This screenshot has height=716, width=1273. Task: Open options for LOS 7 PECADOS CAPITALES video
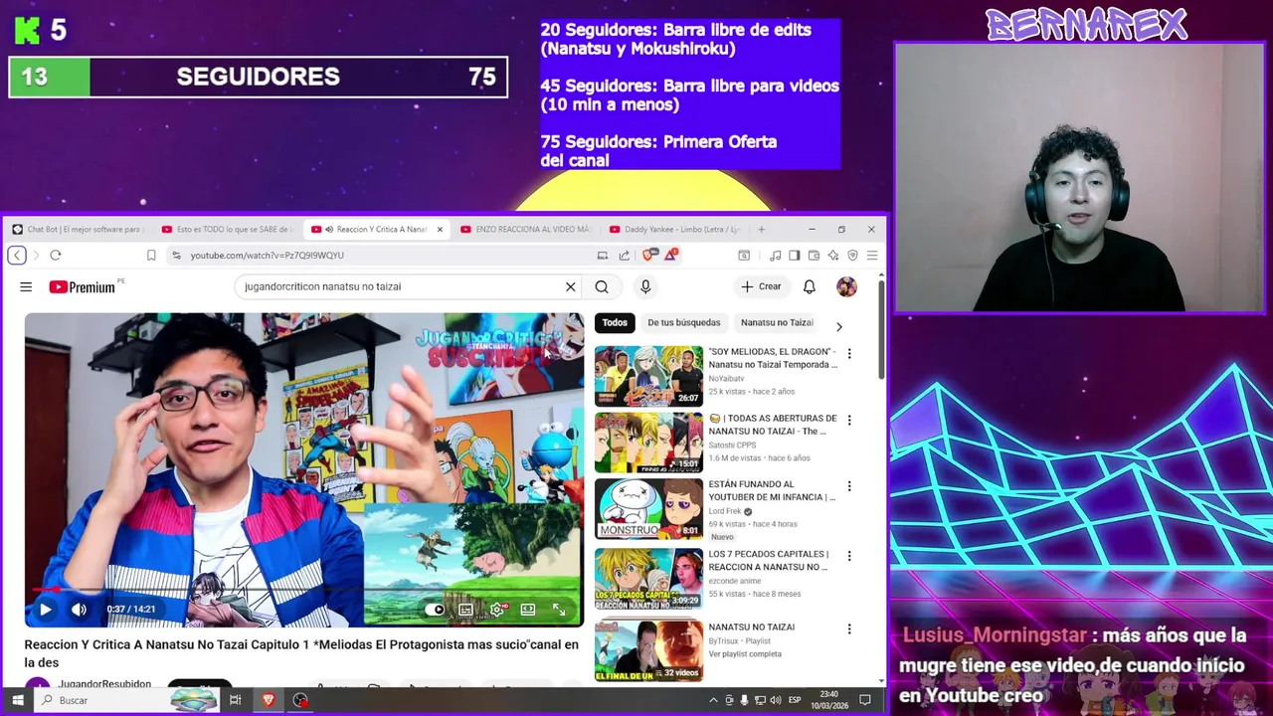coord(849,556)
